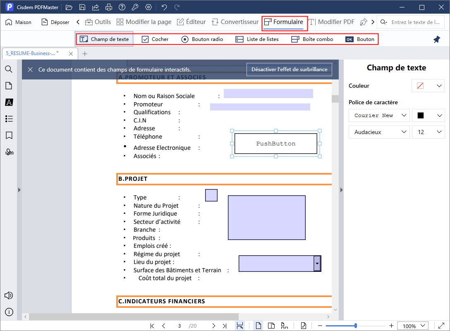Enter full screen with the expand arrows icon
The image size is (450, 331).
441,326
